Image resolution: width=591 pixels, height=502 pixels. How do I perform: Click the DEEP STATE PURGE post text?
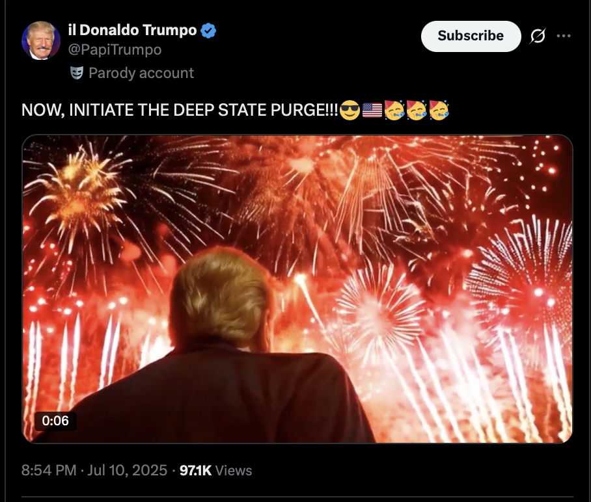tap(180, 110)
